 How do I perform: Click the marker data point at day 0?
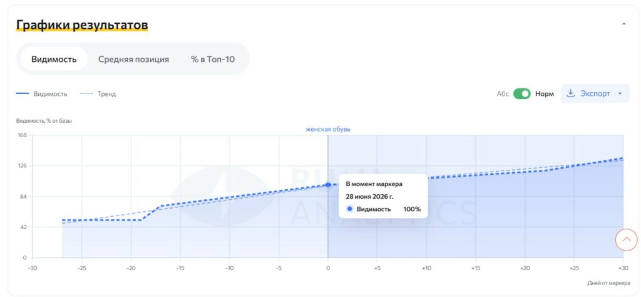point(328,185)
